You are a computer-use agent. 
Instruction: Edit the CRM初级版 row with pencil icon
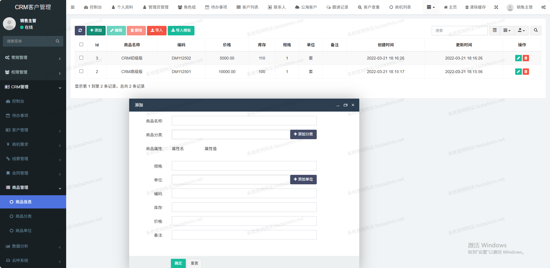pos(518,58)
